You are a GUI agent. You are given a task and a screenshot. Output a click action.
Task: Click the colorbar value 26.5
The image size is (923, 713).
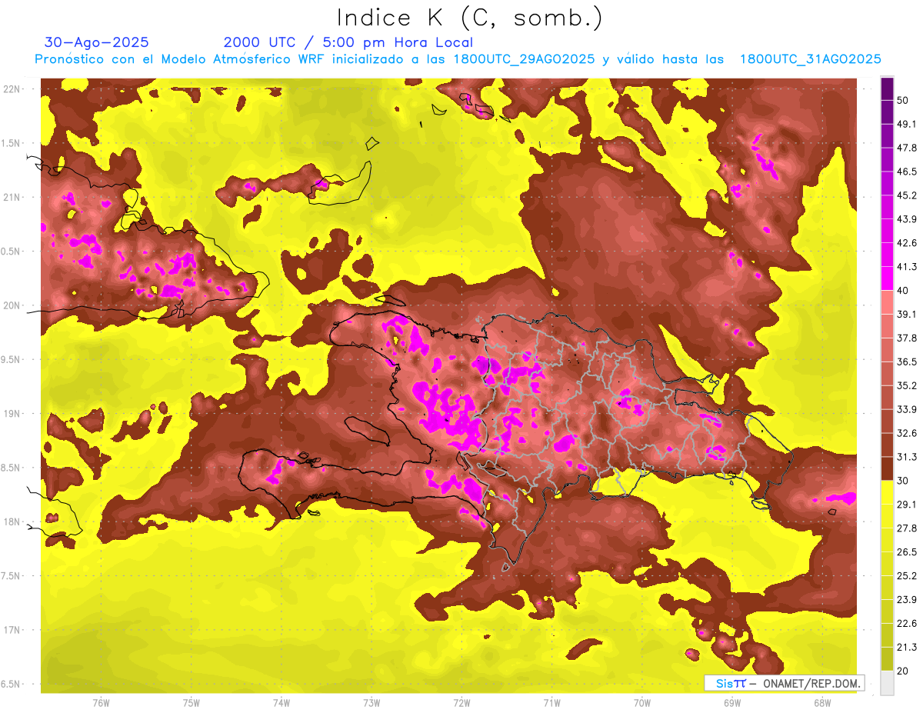[906, 552]
